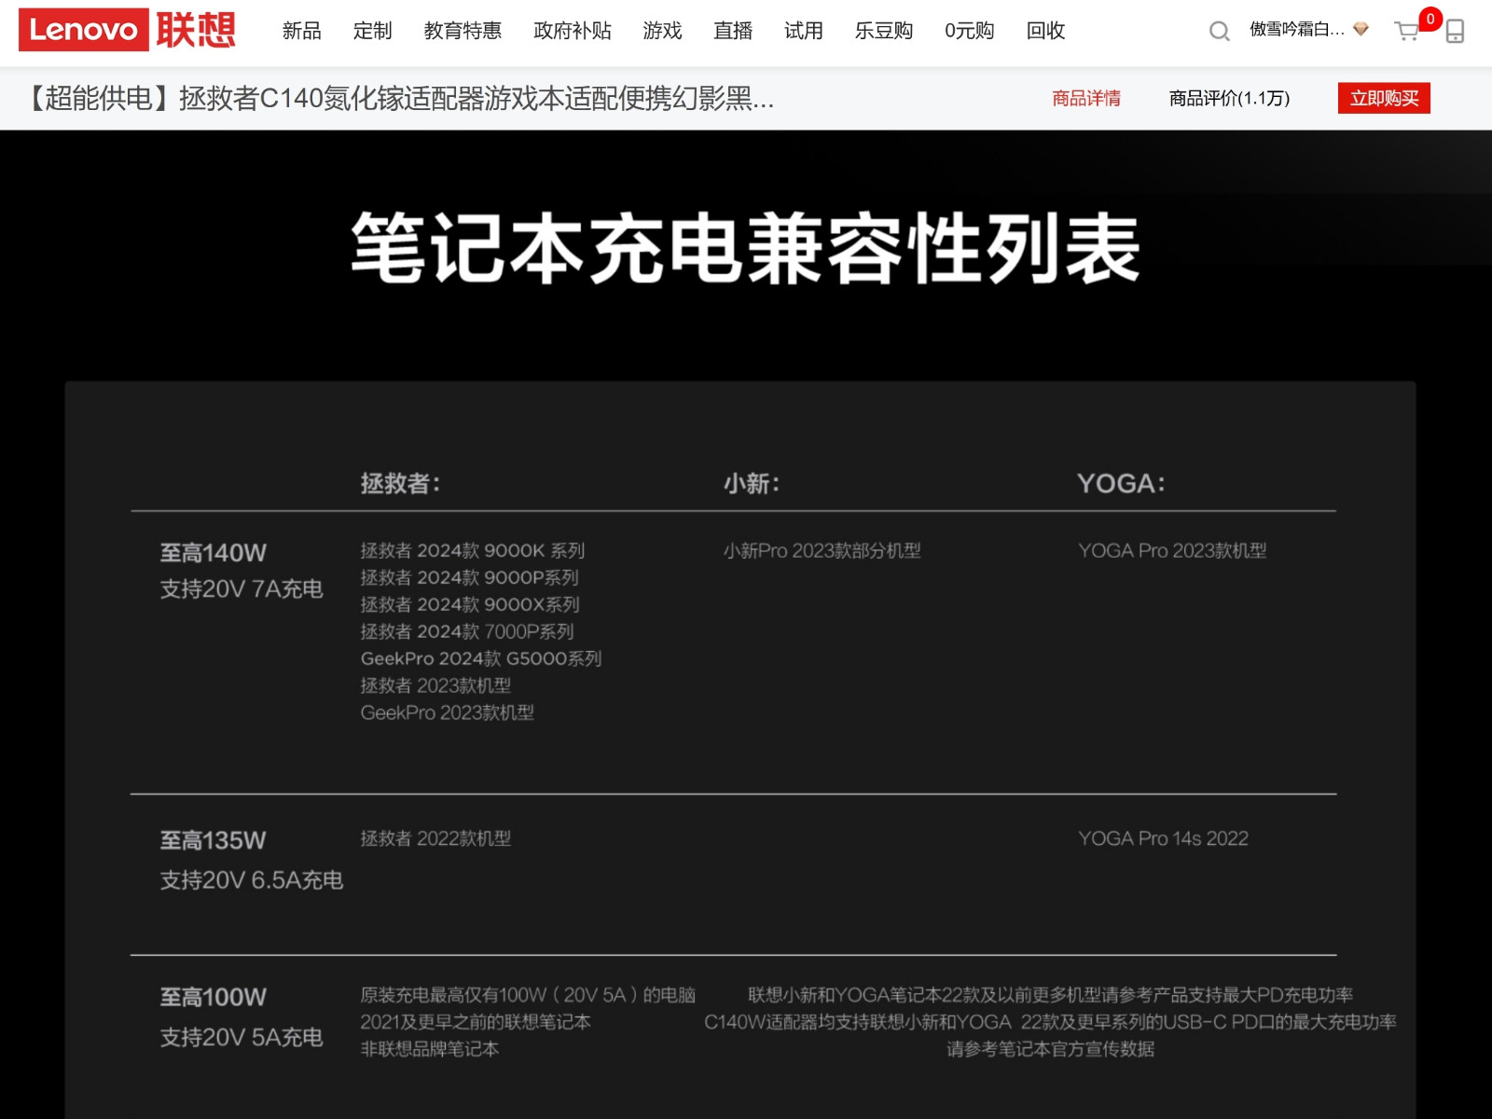Click the 支持20V 6.5A充电 text
This screenshot has height=1119, width=1492.
coord(252,880)
